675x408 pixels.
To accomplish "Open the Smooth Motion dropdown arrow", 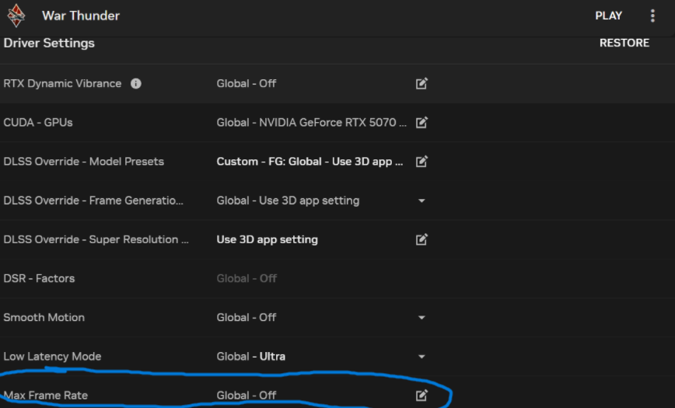I will point(421,317).
